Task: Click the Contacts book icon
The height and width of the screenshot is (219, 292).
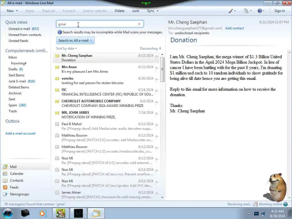Action: coord(5,181)
